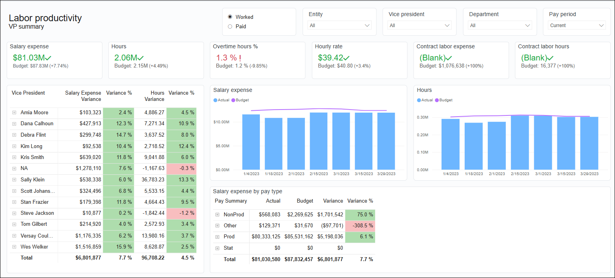Click plus icon beside Stat pay type
615x278 pixels.
tap(217, 248)
